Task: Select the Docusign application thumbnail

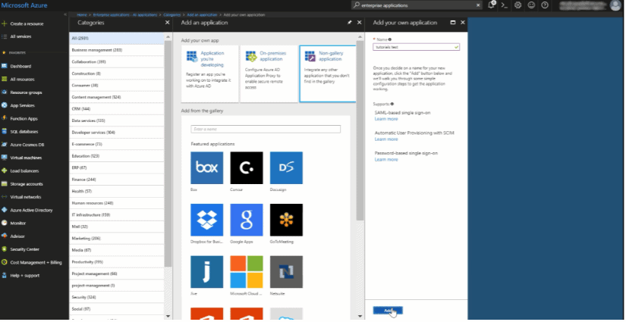Action: click(x=286, y=167)
